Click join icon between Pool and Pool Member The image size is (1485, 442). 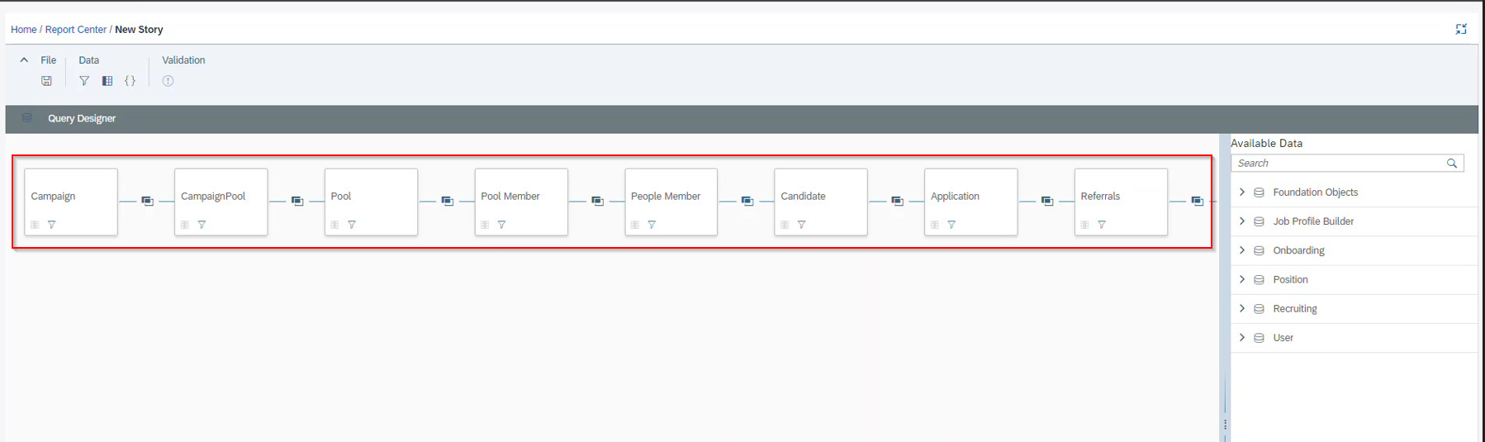tap(447, 201)
